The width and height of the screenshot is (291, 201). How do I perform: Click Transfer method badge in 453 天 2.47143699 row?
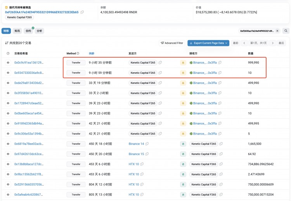[x=76, y=174]
